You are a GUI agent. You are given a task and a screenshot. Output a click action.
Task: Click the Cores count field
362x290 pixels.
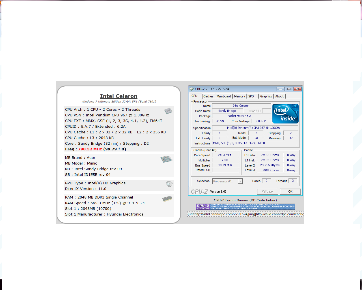(267, 181)
